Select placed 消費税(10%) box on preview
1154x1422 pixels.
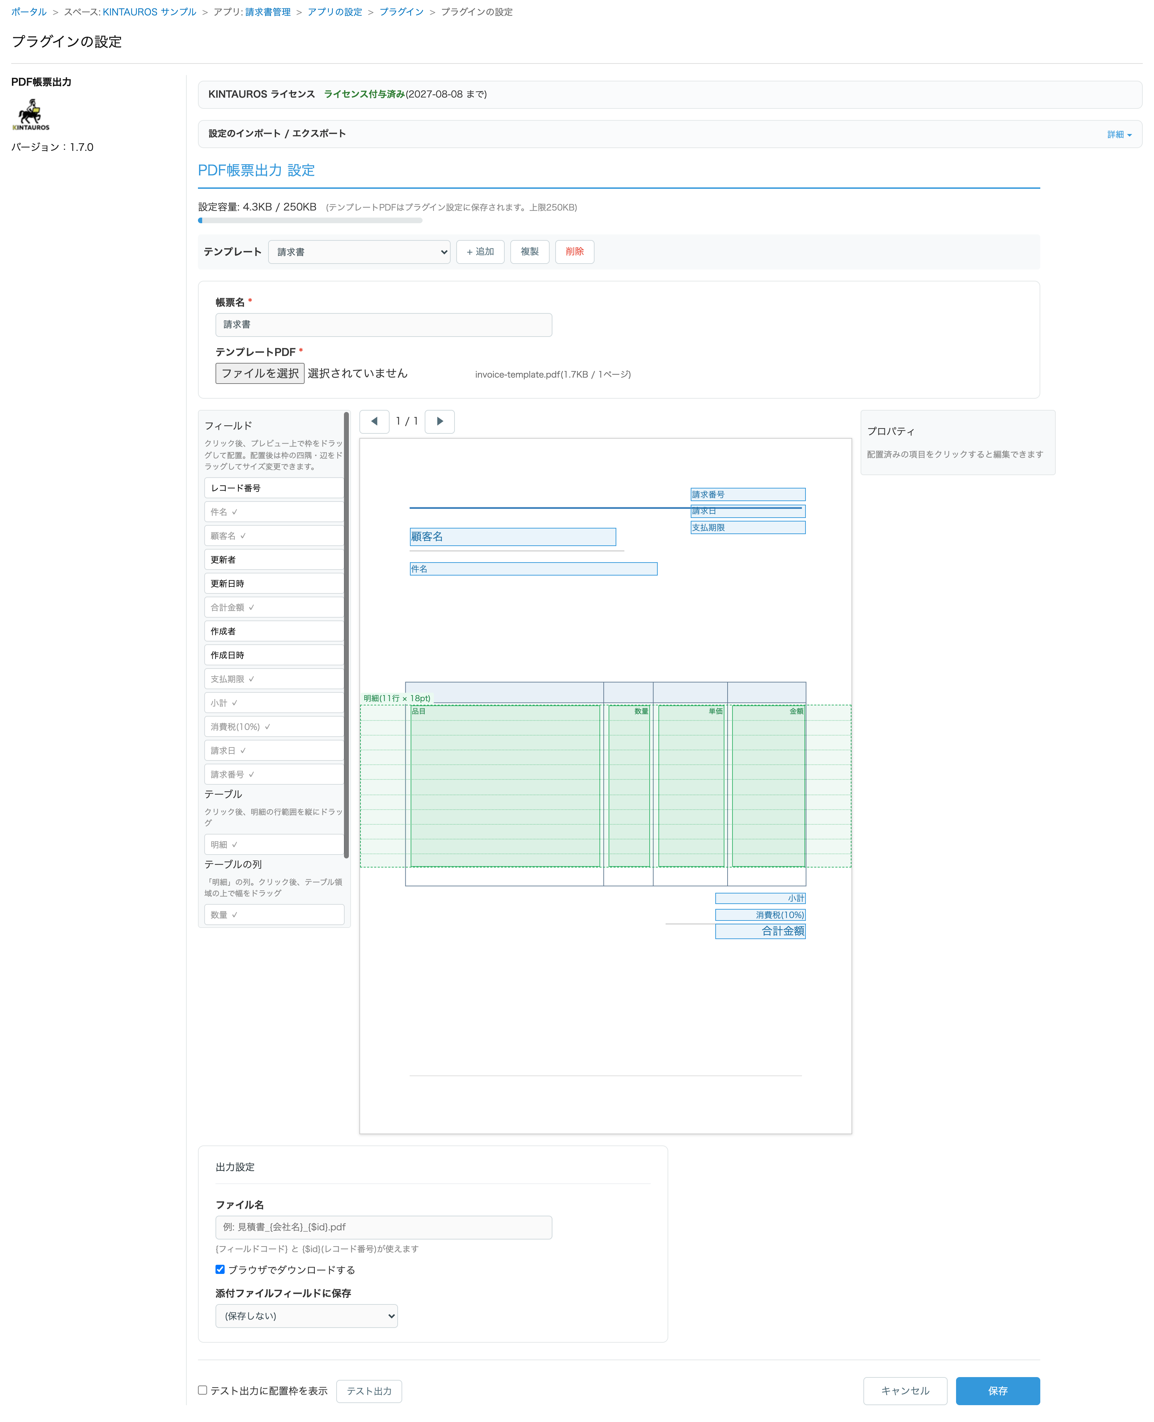pos(761,915)
